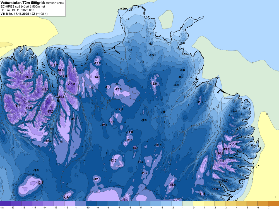Click the -9.9 temperature label
The width and height of the screenshot is (279, 209).
(x=162, y=112)
